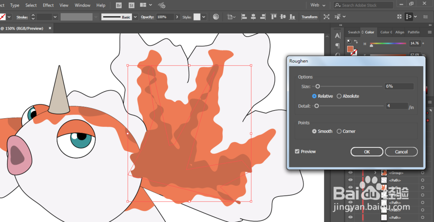Select the Smooth points radio button
Screen dimensions: 434x222
tap(314, 131)
